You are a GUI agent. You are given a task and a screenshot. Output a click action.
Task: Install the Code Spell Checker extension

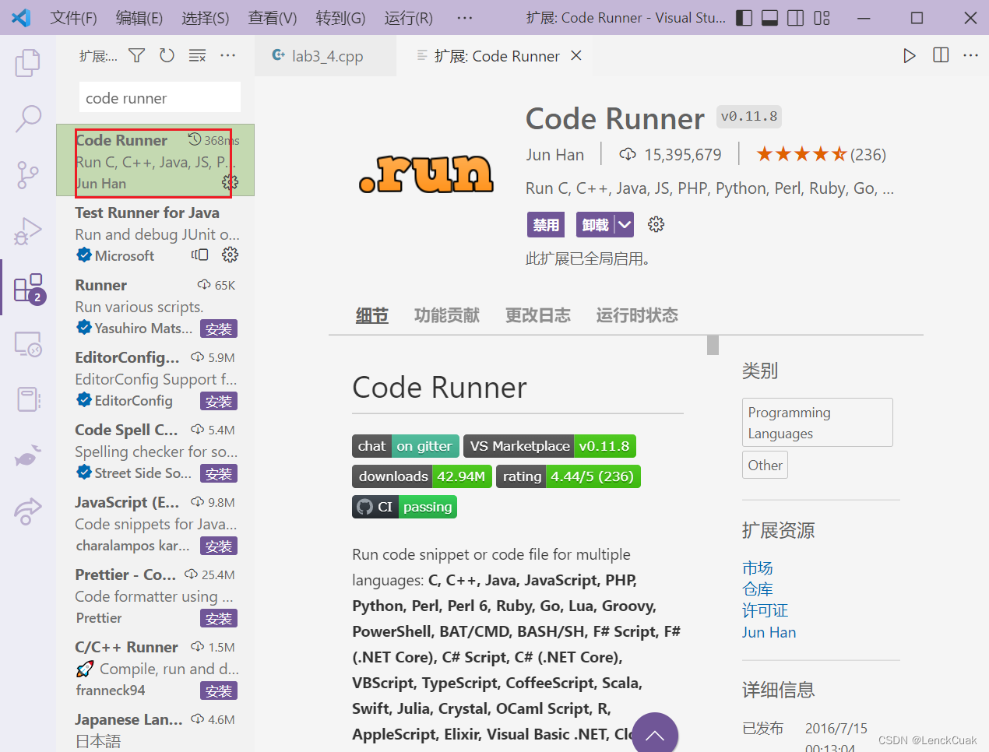pos(219,473)
